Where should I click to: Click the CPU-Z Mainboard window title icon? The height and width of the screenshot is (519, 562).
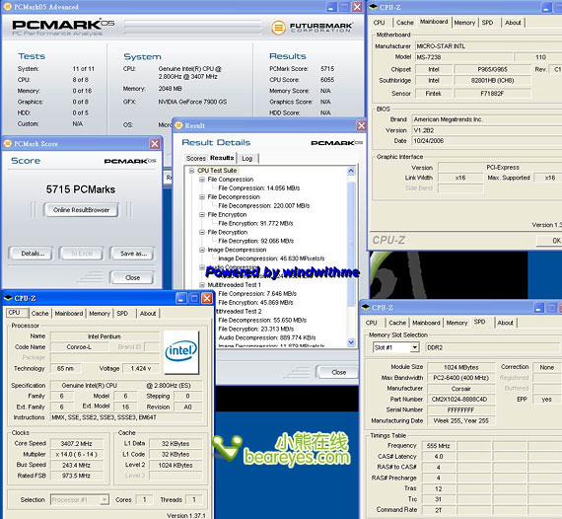(x=373, y=7)
